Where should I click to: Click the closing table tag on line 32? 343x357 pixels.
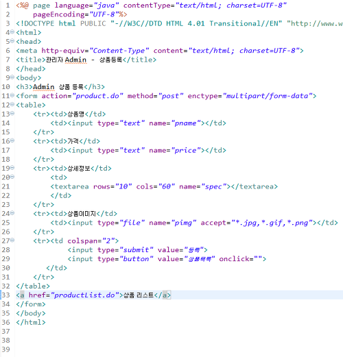pyautogui.click(x=33, y=286)
